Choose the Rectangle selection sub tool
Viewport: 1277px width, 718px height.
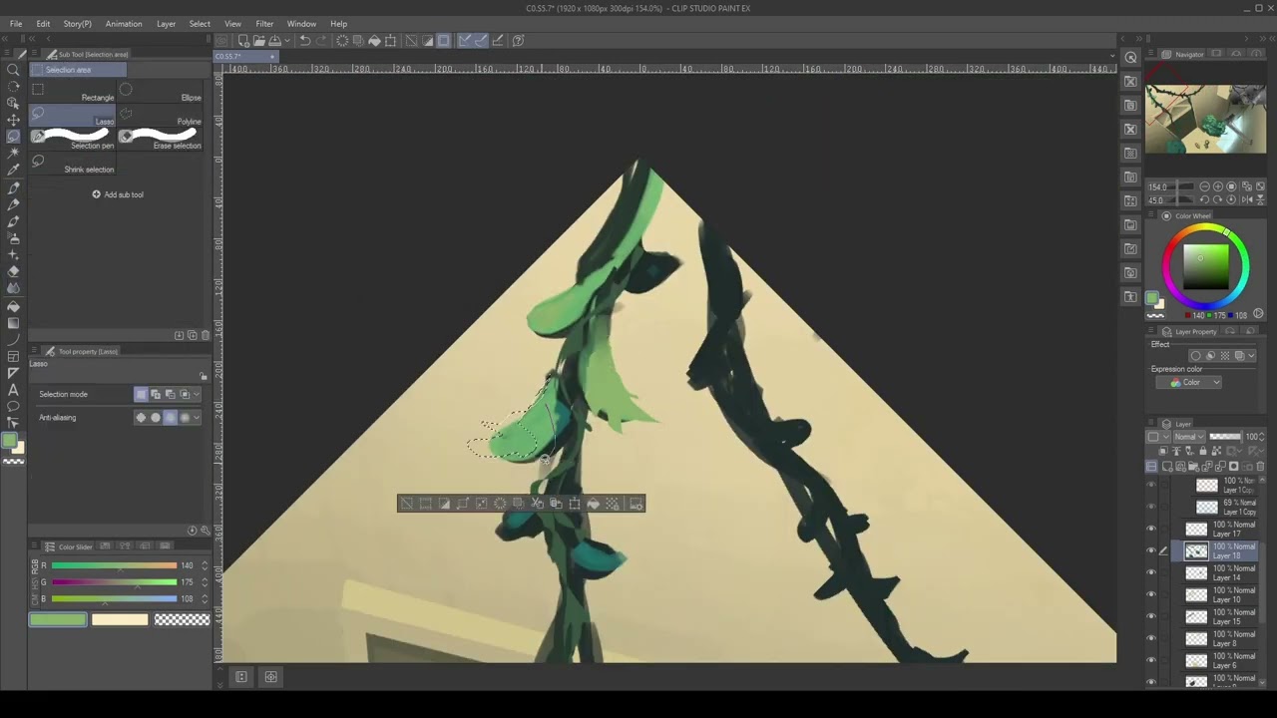coord(73,90)
